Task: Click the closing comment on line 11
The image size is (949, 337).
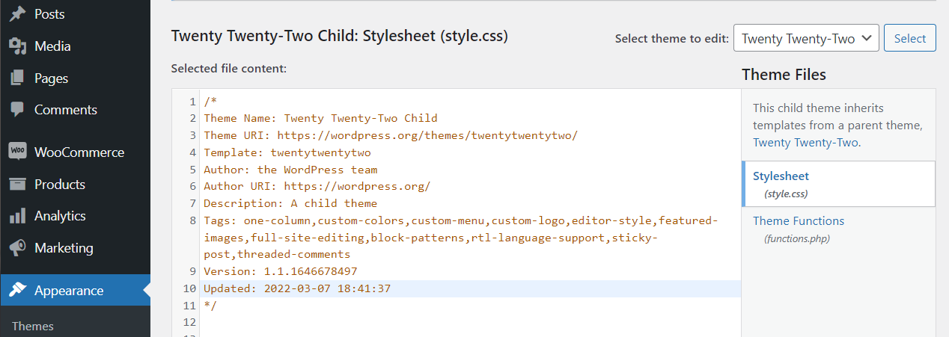Action: tap(210, 306)
